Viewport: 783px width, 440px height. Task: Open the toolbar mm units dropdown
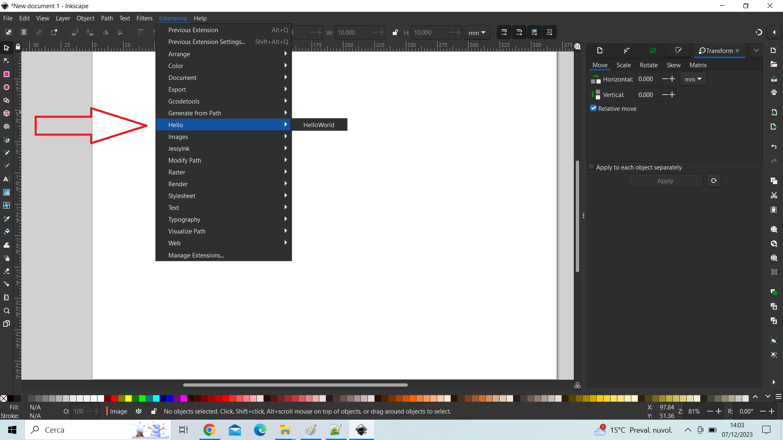click(x=477, y=33)
